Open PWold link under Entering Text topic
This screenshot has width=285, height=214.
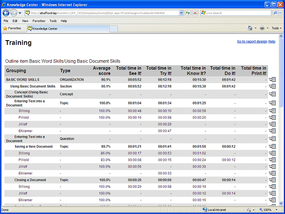(24, 118)
